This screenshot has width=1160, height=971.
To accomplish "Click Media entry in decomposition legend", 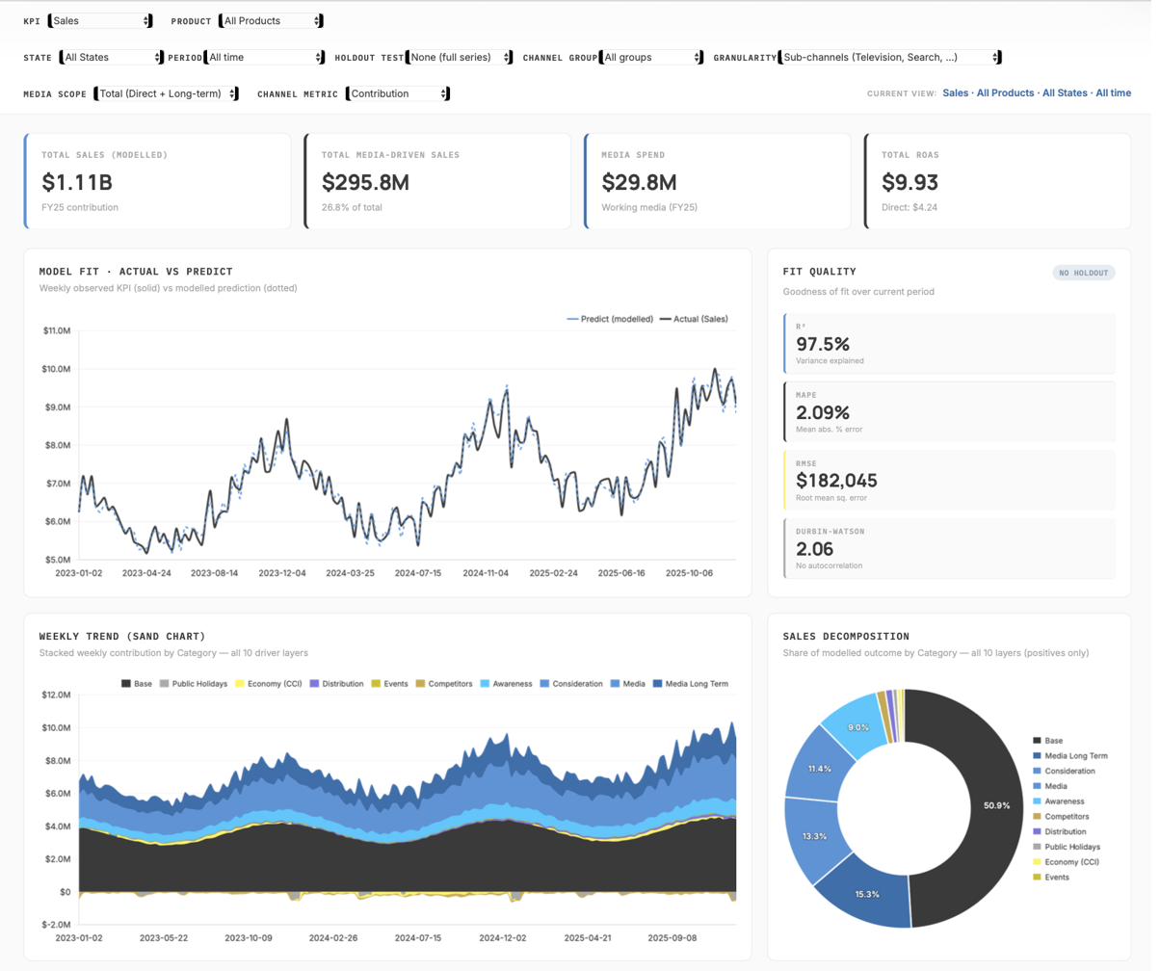I will (1050, 786).
